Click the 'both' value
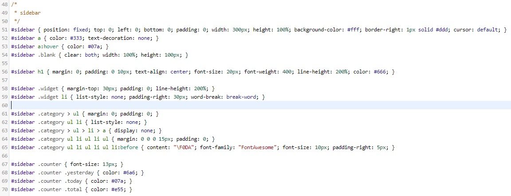Screen dimensions: 511x196 [x=90, y=55]
